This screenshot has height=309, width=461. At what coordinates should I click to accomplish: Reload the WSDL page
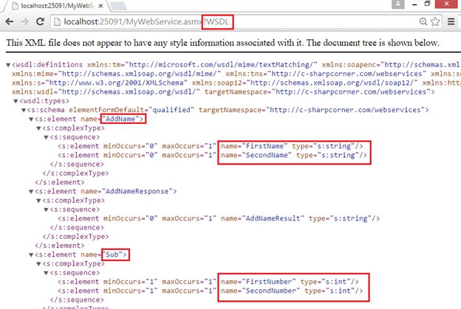click(x=40, y=21)
